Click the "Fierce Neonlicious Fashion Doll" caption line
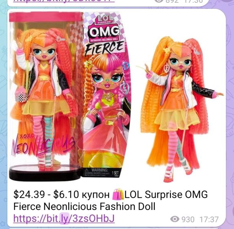Image resolution: width=234 pixels, height=229 pixels. [84, 206]
